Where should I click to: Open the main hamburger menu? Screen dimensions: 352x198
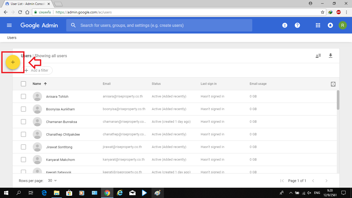(9, 25)
